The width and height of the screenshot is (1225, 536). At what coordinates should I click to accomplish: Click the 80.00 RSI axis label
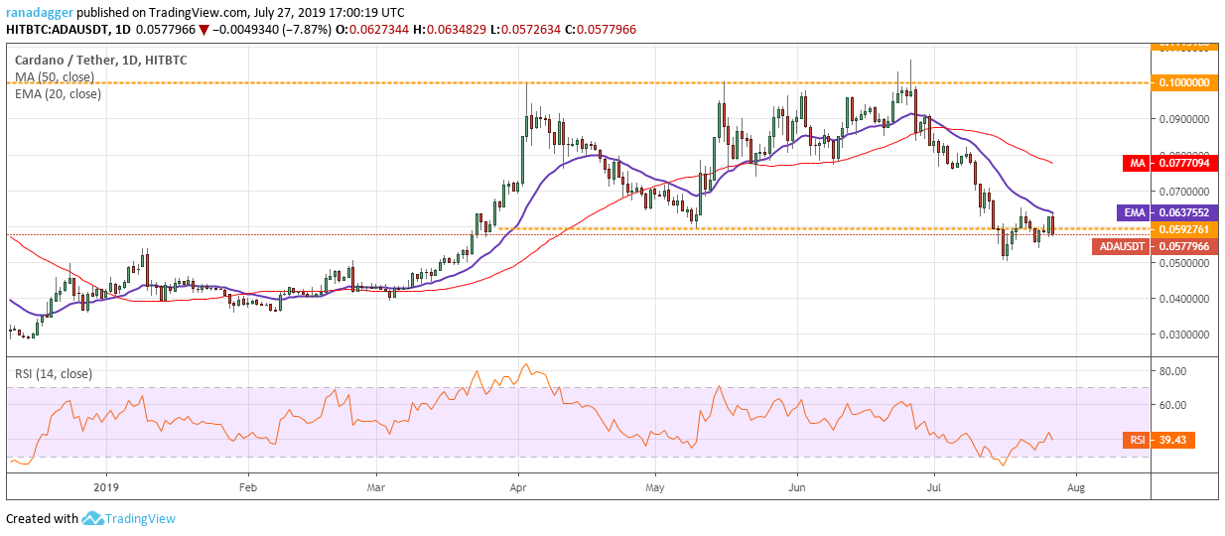1171,371
